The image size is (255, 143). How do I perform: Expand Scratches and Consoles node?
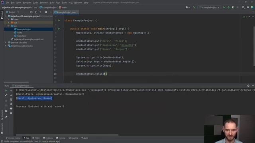point(6,46)
